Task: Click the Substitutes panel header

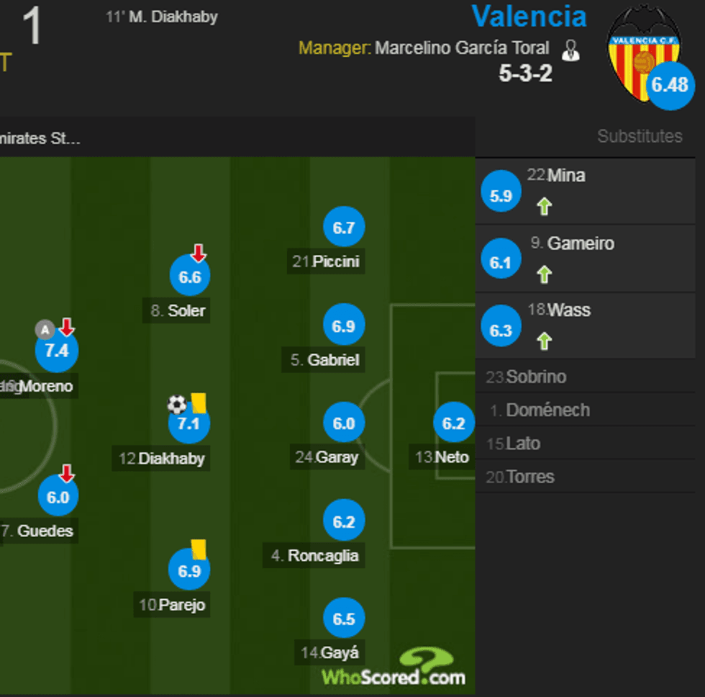Action: [640, 136]
